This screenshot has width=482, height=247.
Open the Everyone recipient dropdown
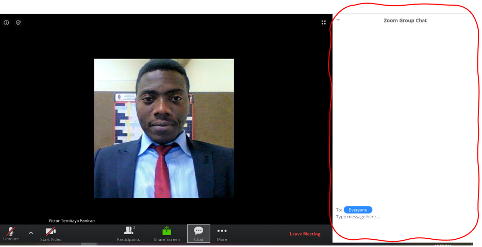[358, 210]
